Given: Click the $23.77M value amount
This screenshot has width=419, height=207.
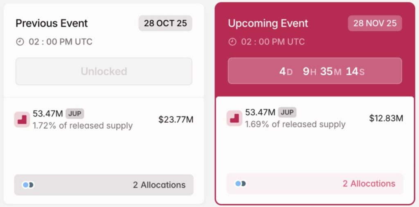Looking at the screenshot, I should coord(176,119).
